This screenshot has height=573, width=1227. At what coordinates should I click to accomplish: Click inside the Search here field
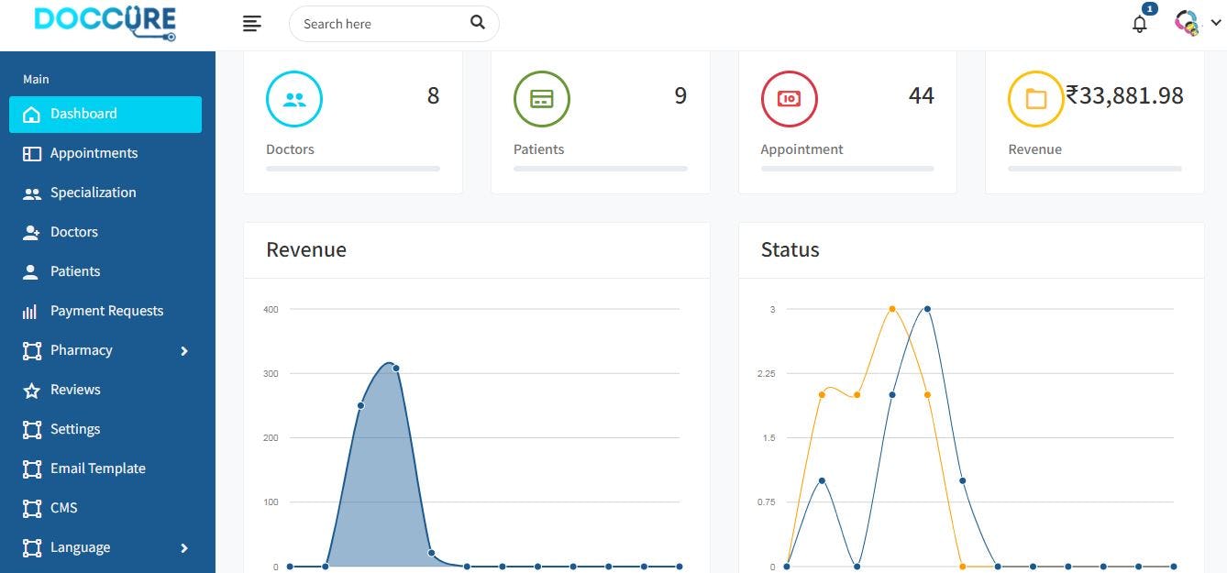[376, 24]
